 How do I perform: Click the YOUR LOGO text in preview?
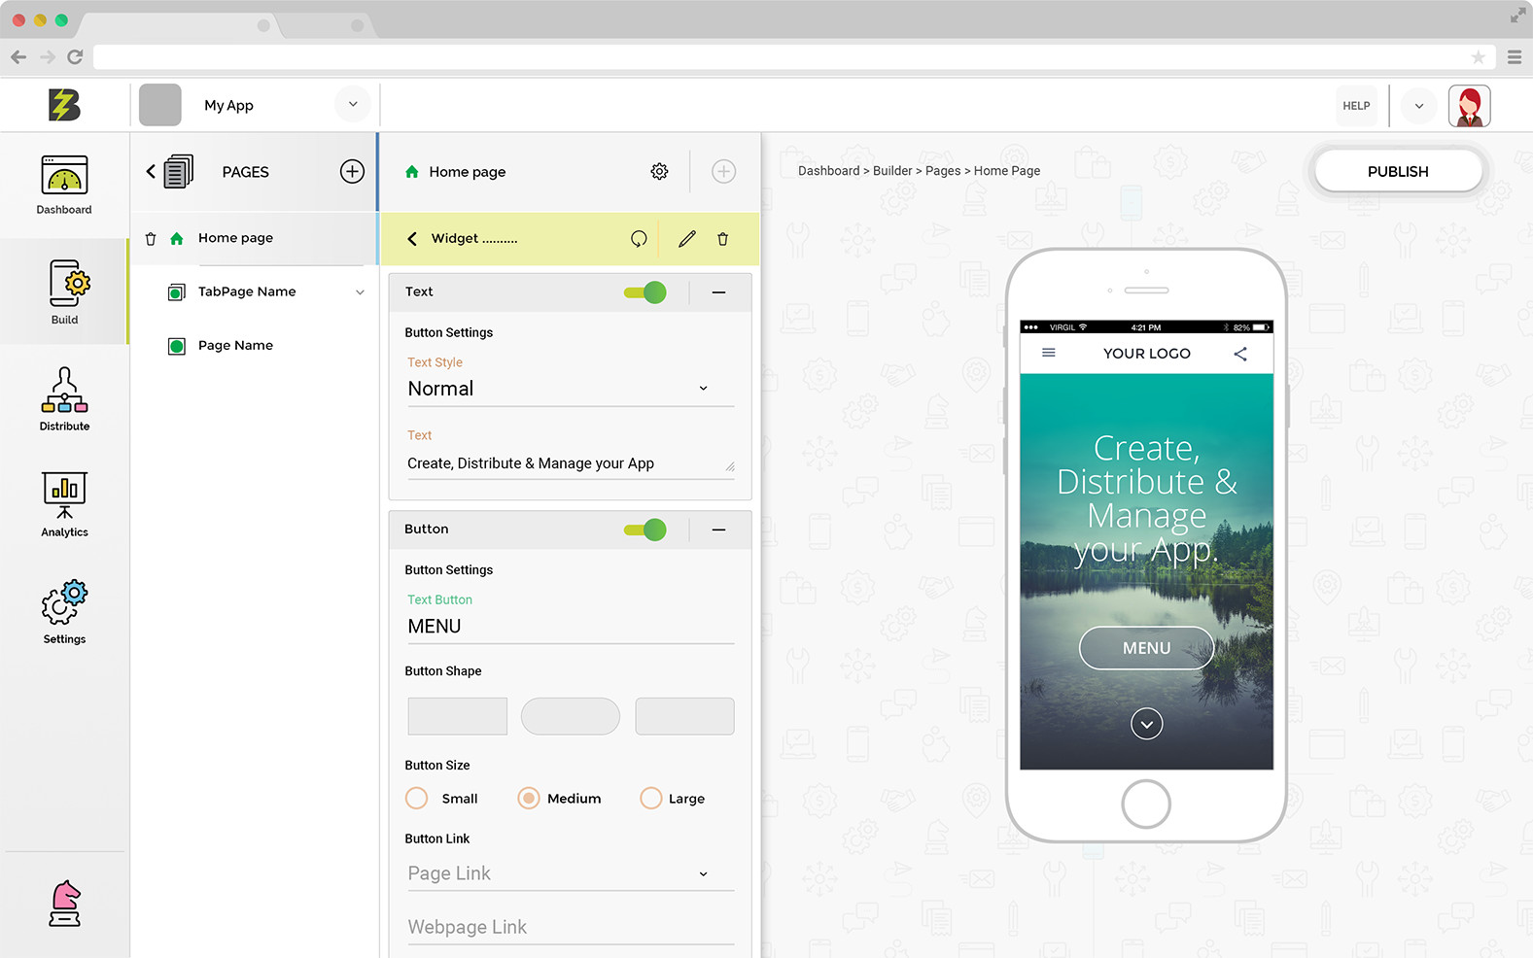(1147, 354)
